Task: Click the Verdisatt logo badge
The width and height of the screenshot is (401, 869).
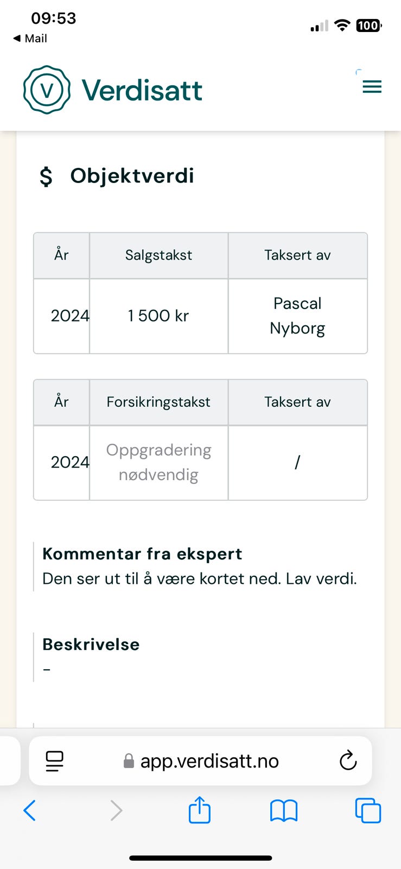Action: [46, 89]
